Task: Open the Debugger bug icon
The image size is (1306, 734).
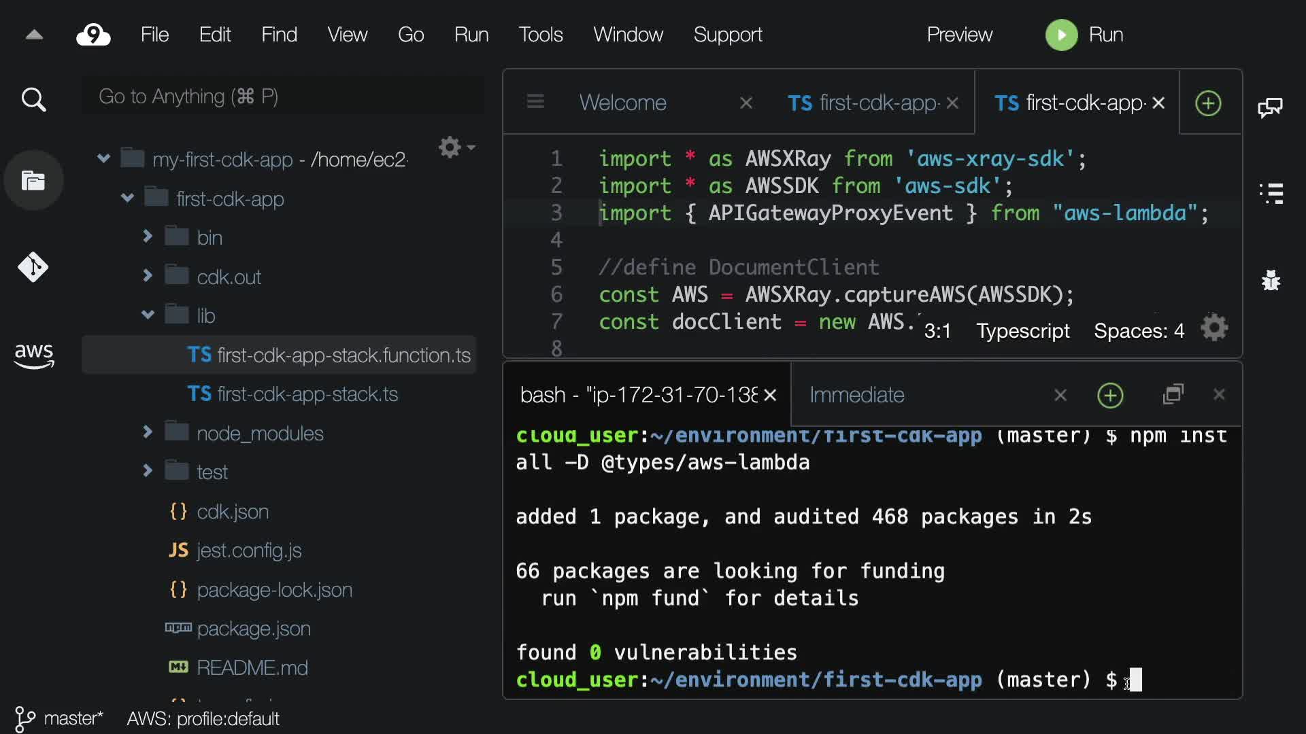Action: [1271, 280]
